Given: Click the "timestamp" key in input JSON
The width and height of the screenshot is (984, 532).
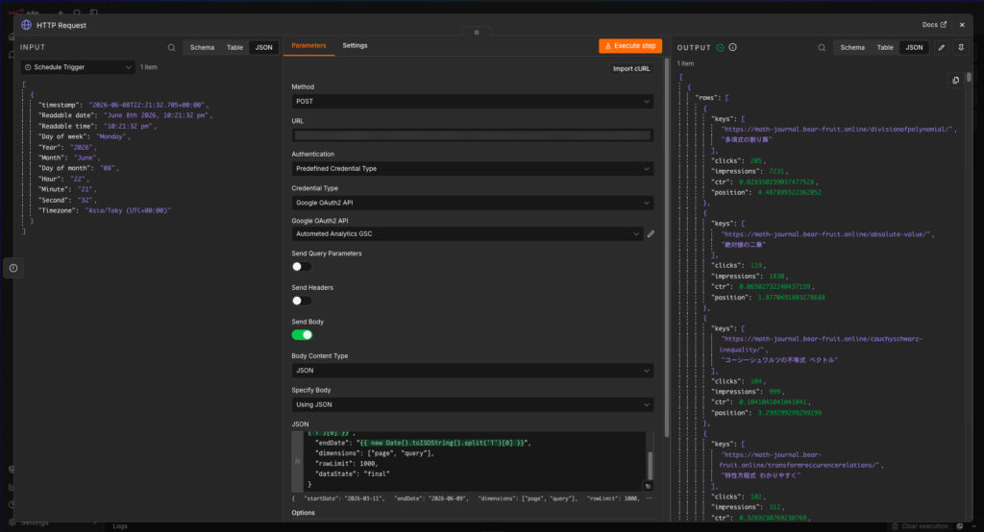Looking at the screenshot, I should pos(61,106).
